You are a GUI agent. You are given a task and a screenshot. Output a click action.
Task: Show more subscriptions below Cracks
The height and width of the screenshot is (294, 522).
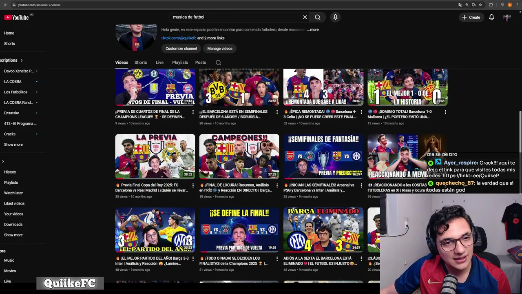point(13,145)
